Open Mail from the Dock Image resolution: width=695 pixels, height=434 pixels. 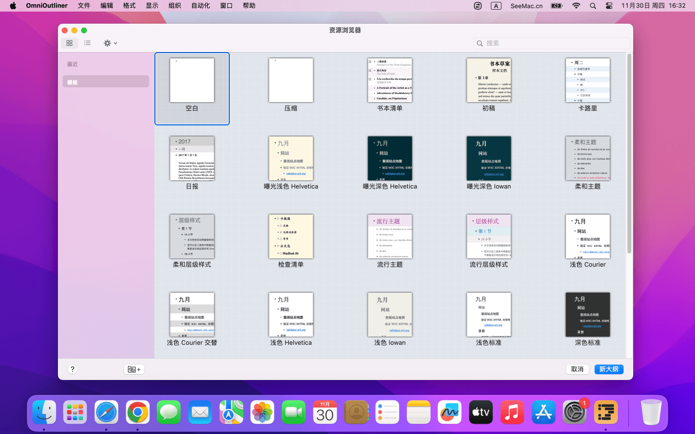point(200,412)
